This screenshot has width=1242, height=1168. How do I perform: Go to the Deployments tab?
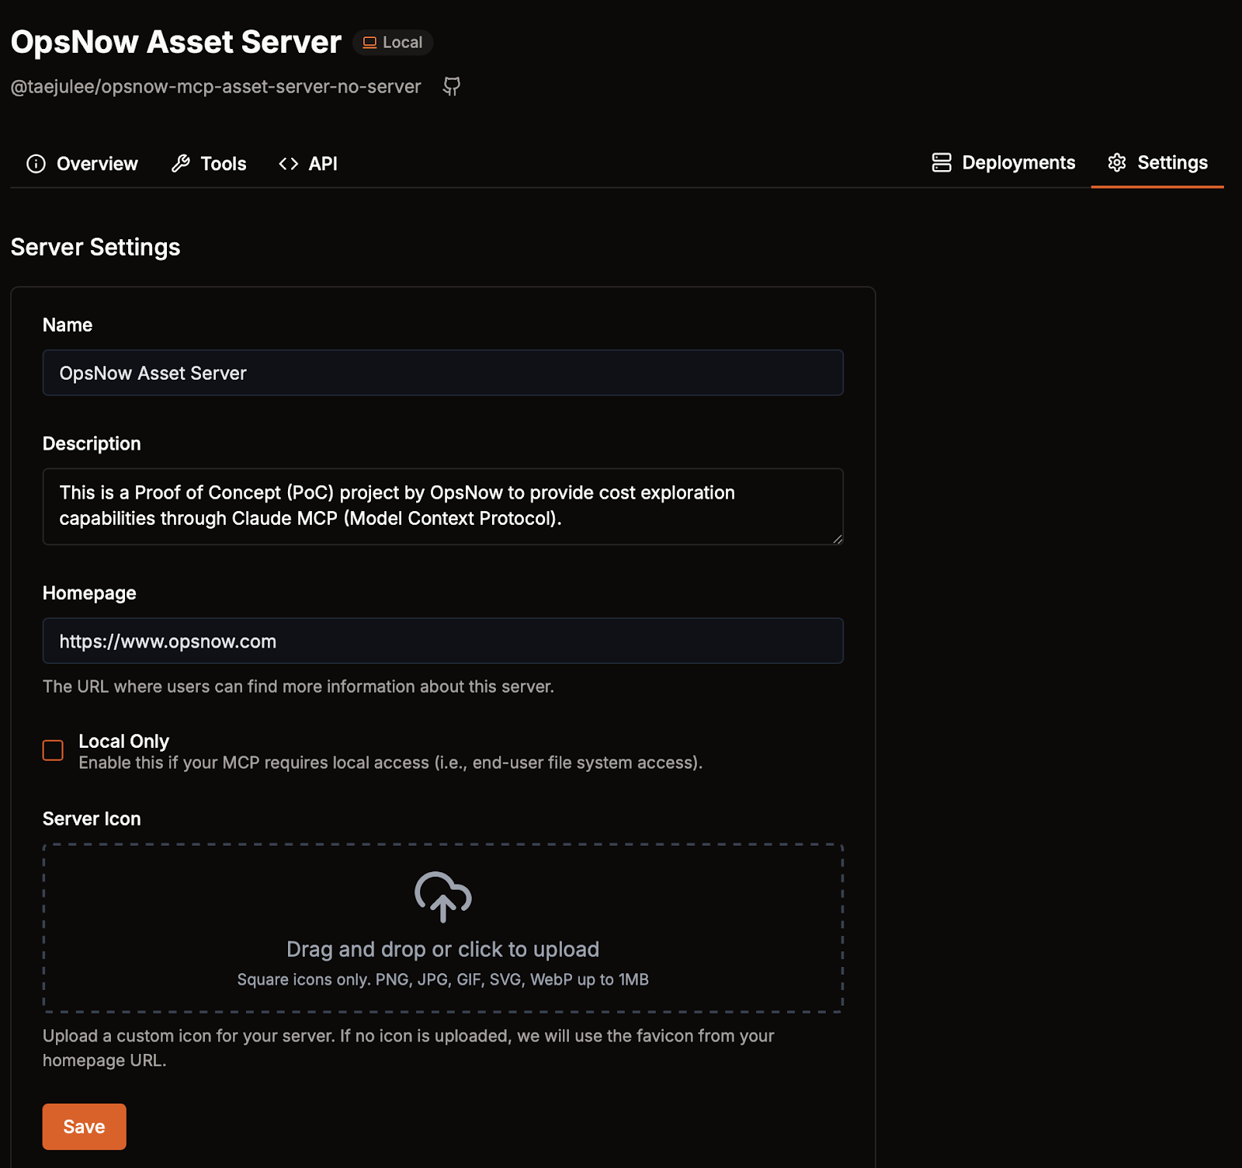(1004, 163)
